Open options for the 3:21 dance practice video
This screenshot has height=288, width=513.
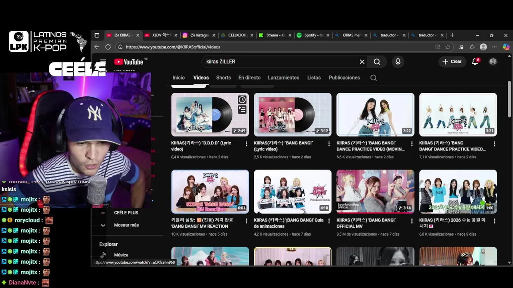pyautogui.click(x=494, y=144)
